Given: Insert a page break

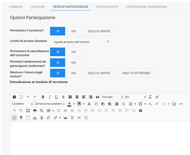Looking at the screenshot, I should coord(79,118).
